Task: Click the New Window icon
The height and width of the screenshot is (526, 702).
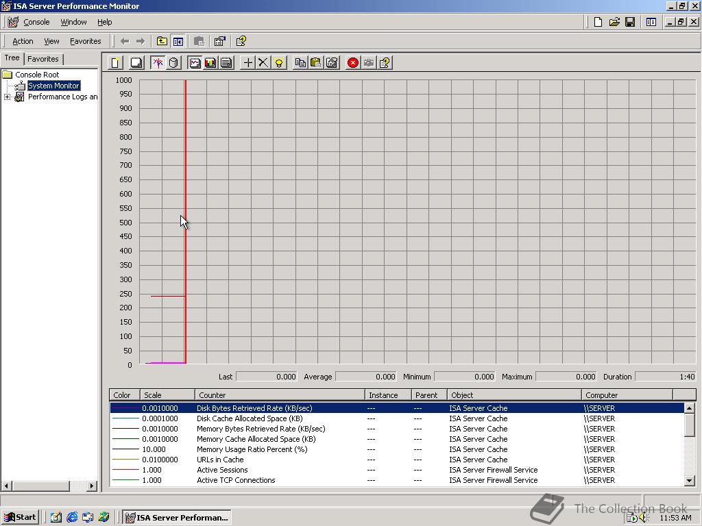Action: pyautogui.click(x=651, y=22)
